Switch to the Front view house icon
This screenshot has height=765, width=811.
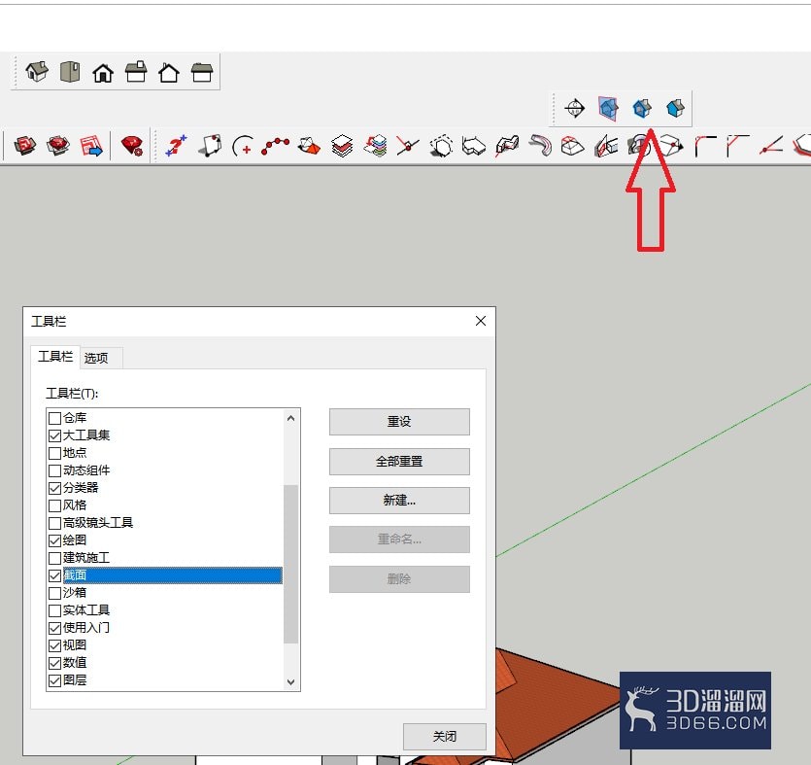pos(103,73)
